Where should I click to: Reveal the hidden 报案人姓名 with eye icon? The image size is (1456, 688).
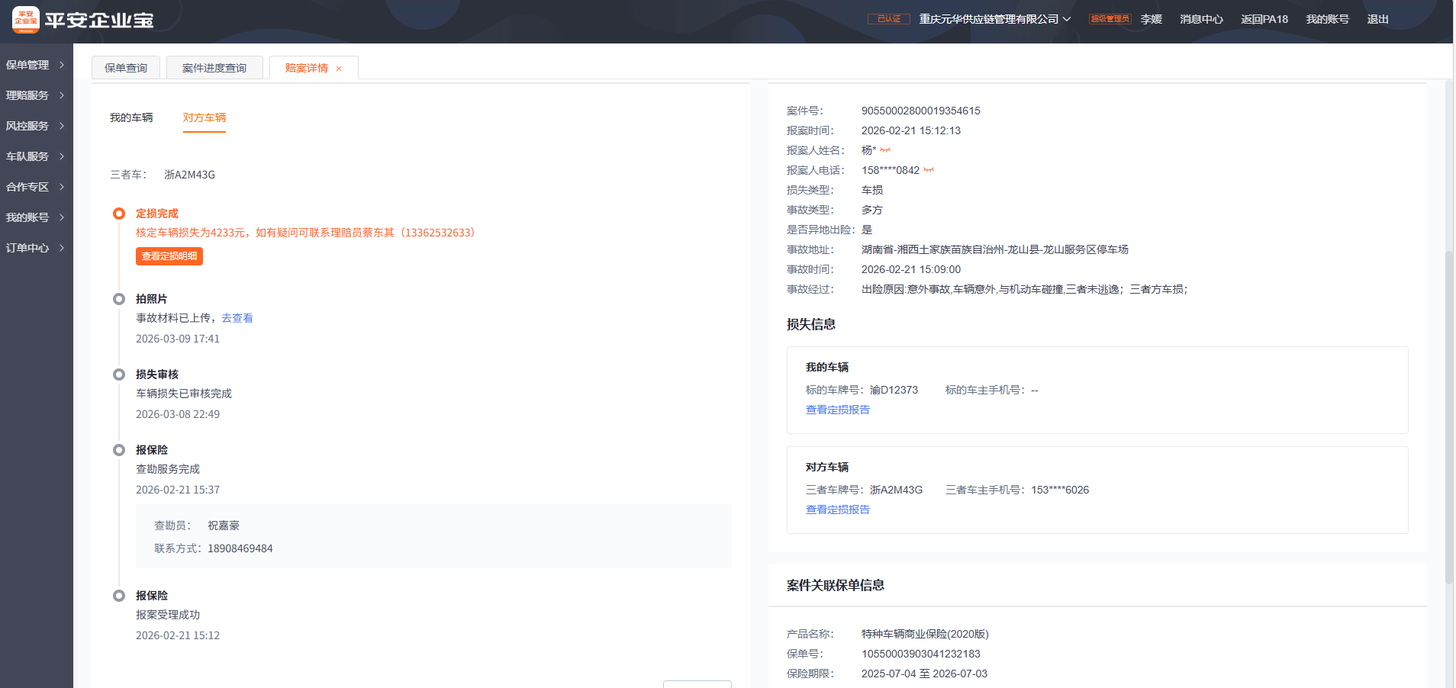pyautogui.click(x=885, y=150)
